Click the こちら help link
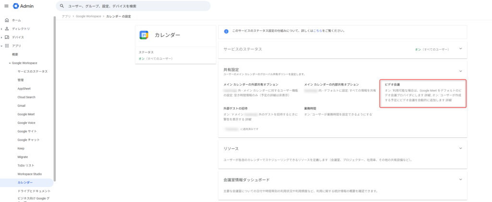492x202 pixels. (x=318, y=31)
